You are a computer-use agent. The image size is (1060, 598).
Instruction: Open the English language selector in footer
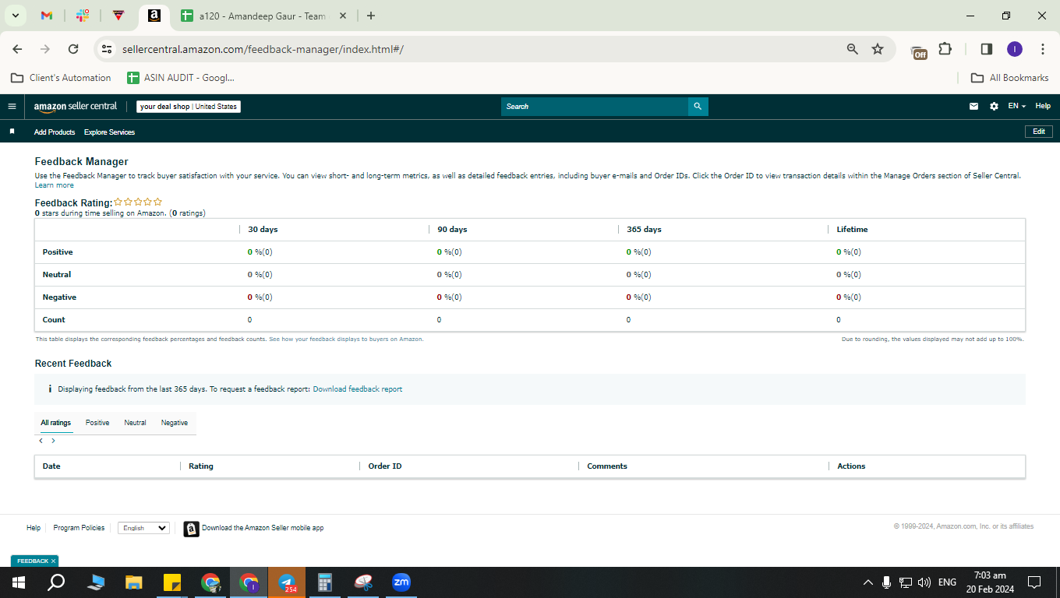point(143,528)
